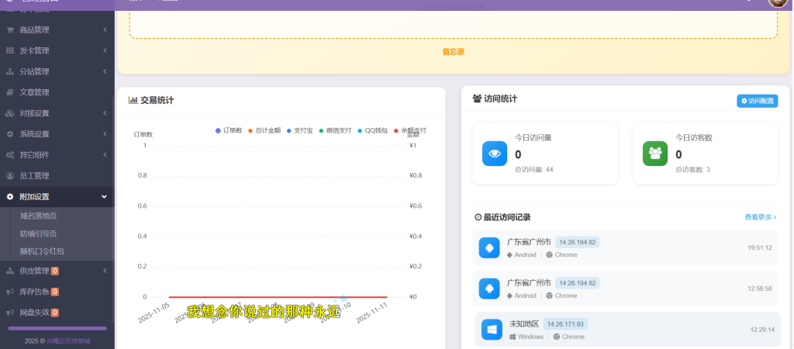Expand 发卡管理 submenu chevron
Viewport: 794px width, 349px height.
(105, 50)
